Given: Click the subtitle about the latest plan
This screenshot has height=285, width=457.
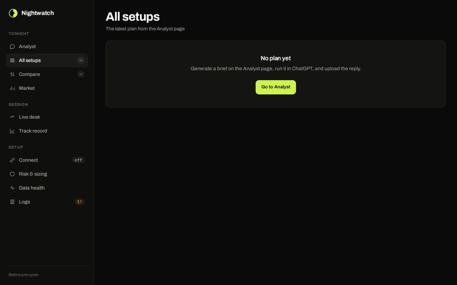Looking at the screenshot, I should point(145,29).
